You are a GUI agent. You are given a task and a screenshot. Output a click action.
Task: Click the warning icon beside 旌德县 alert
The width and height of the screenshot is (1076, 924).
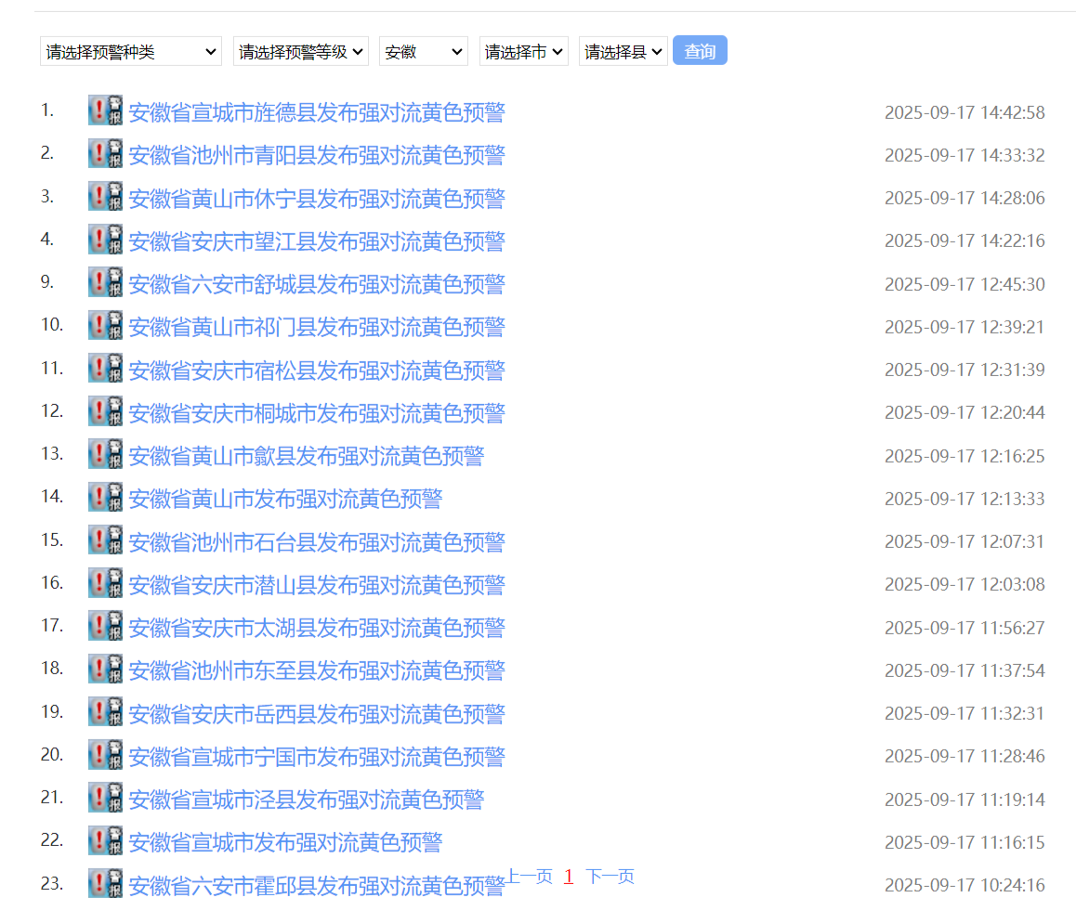104,110
